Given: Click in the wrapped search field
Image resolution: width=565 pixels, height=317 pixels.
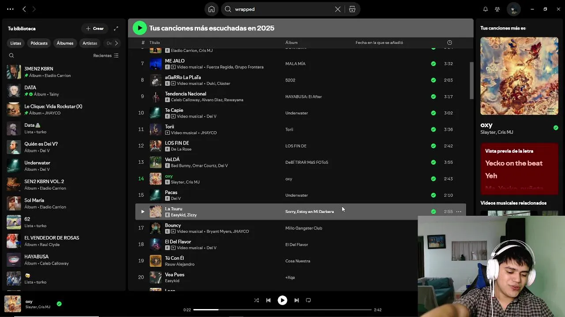Looking at the screenshot, I should (282, 9).
